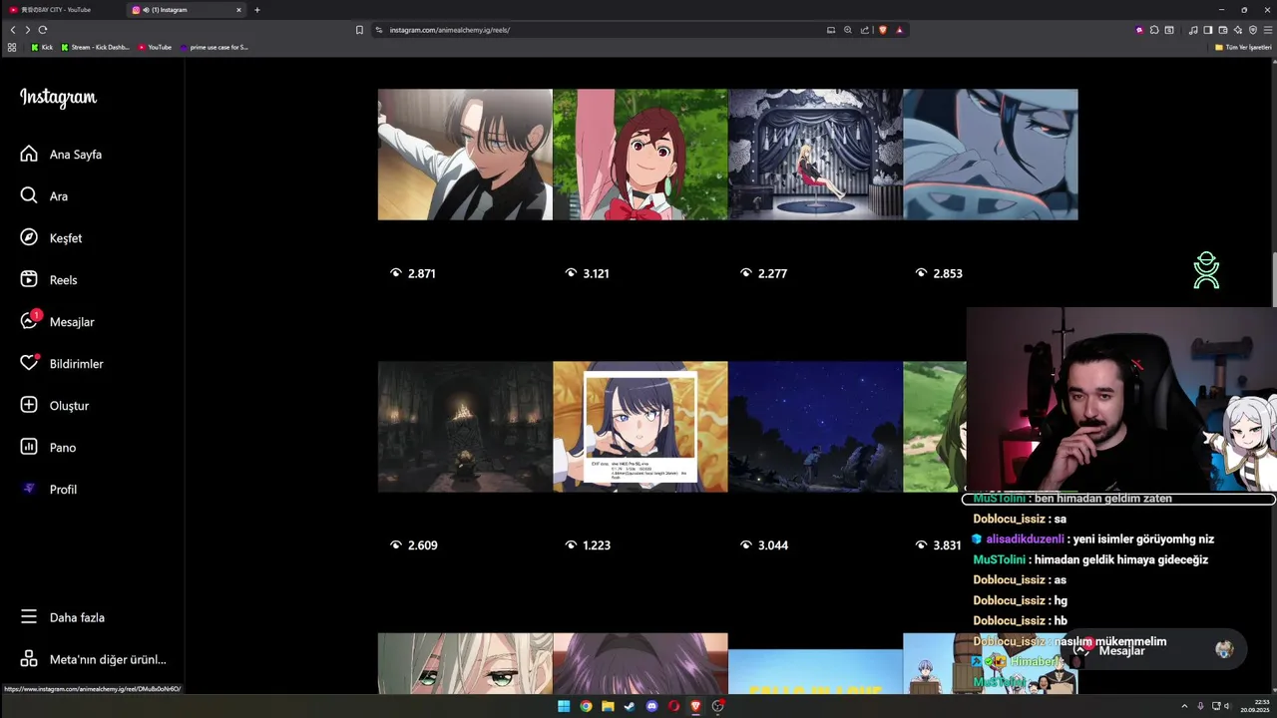Open Opera from the taskbar

tap(673, 706)
